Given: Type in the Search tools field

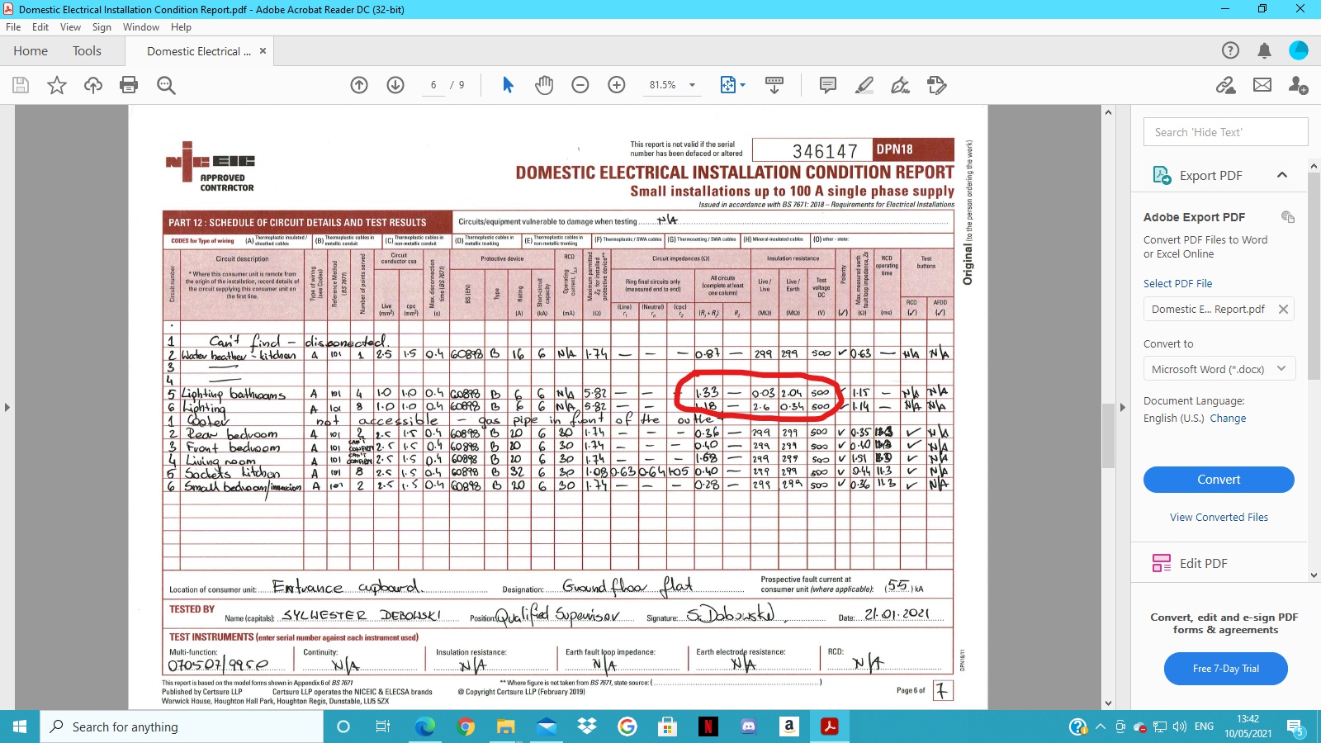Looking at the screenshot, I should pyautogui.click(x=1225, y=132).
